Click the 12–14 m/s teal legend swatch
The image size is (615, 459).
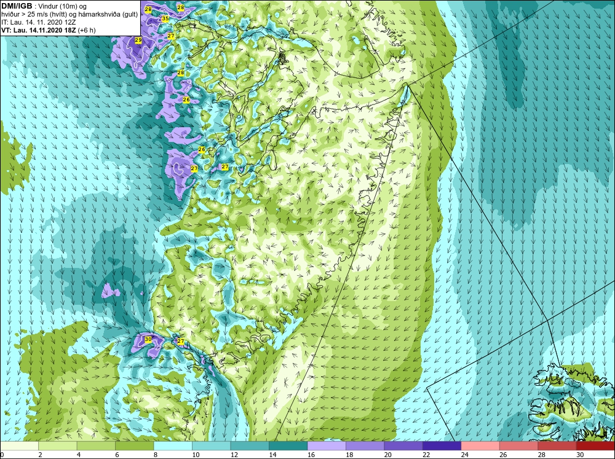pos(250,445)
